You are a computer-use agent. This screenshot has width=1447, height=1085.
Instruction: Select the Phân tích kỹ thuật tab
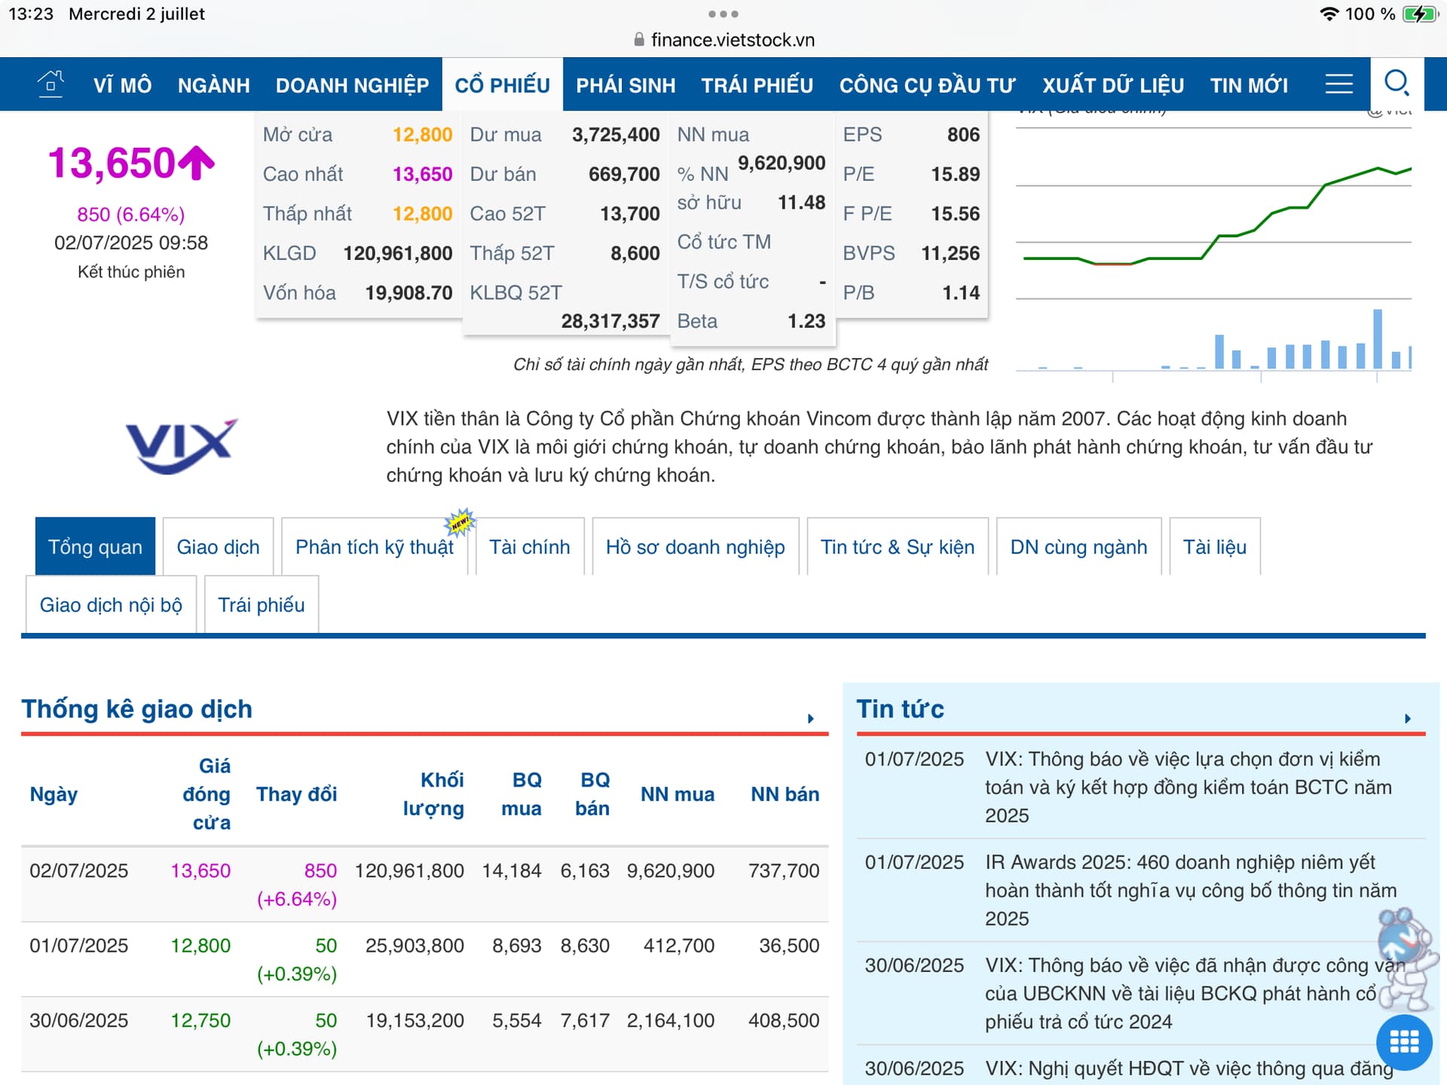pyautogui.click(x=374, y=547)
